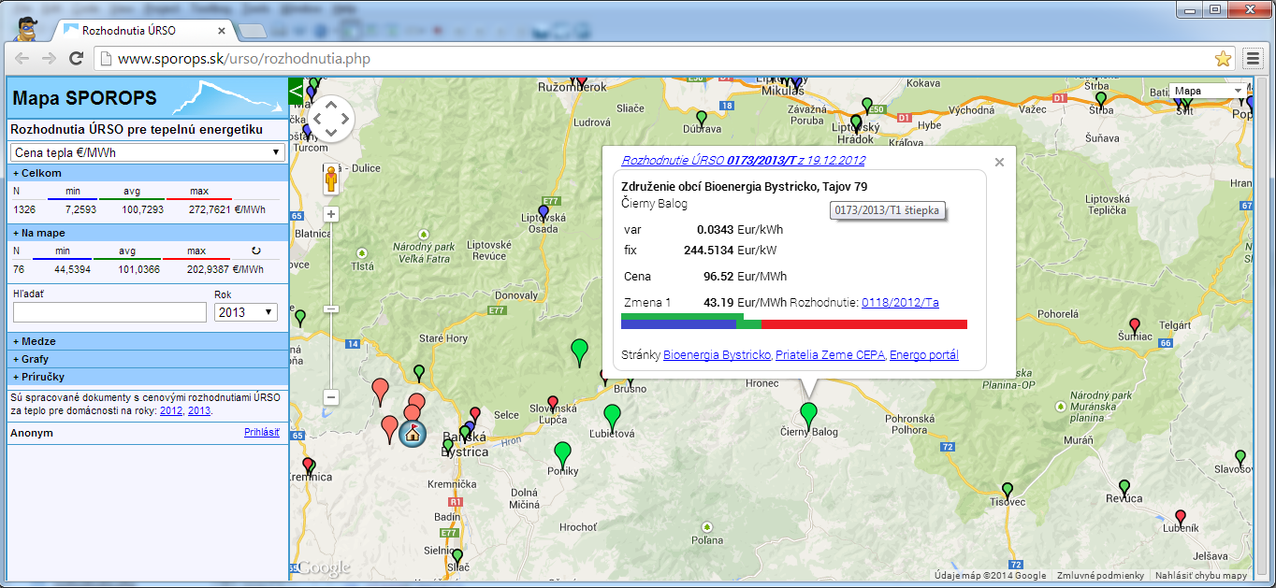This screenshot has width=1276, height=588.
Task: Click the Prihlásiť login link
Action: tap(262, 433)
